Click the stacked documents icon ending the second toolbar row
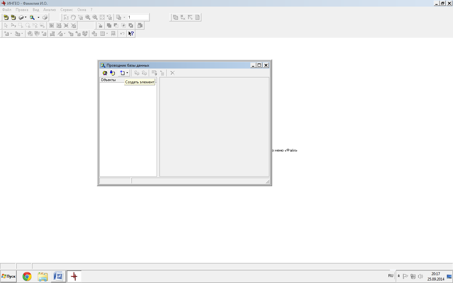Viewport: 453px width, 283px height. click(140, 25)
